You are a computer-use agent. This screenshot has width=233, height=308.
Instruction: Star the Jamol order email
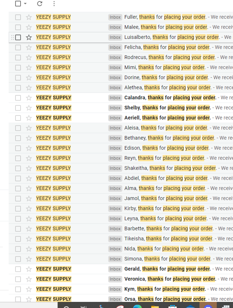tap(29, 199)
